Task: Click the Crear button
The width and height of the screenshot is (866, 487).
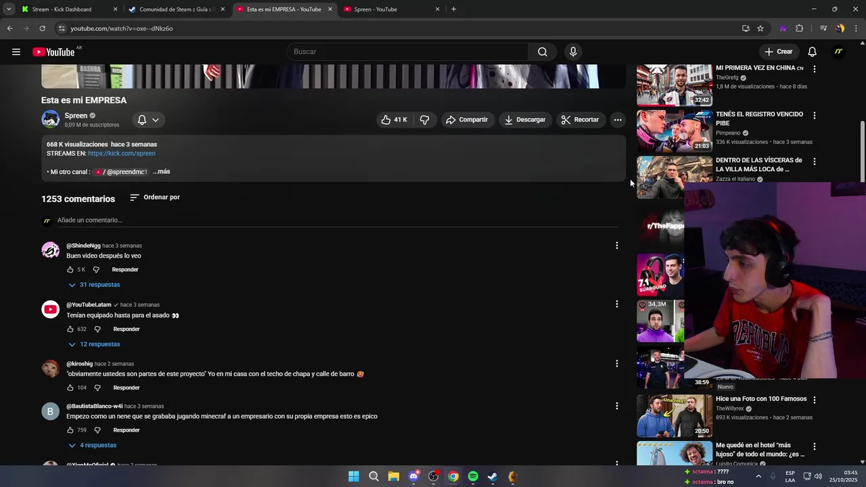Action: (779, 52)
